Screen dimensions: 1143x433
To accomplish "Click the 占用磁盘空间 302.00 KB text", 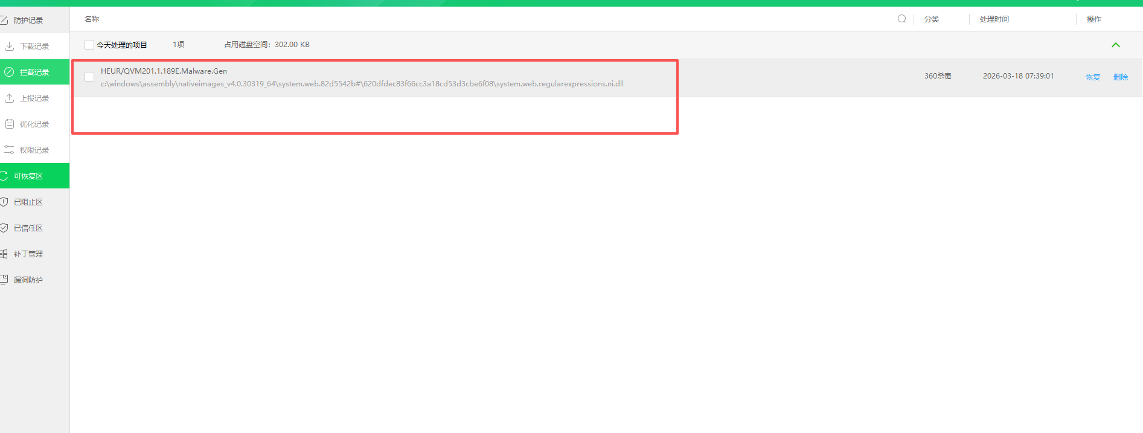I will [x=267, y=45].
